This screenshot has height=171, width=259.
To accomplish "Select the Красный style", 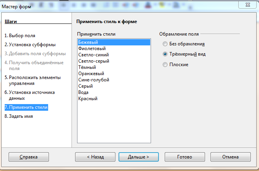I will pyautogui.click(x=114, y=99).
